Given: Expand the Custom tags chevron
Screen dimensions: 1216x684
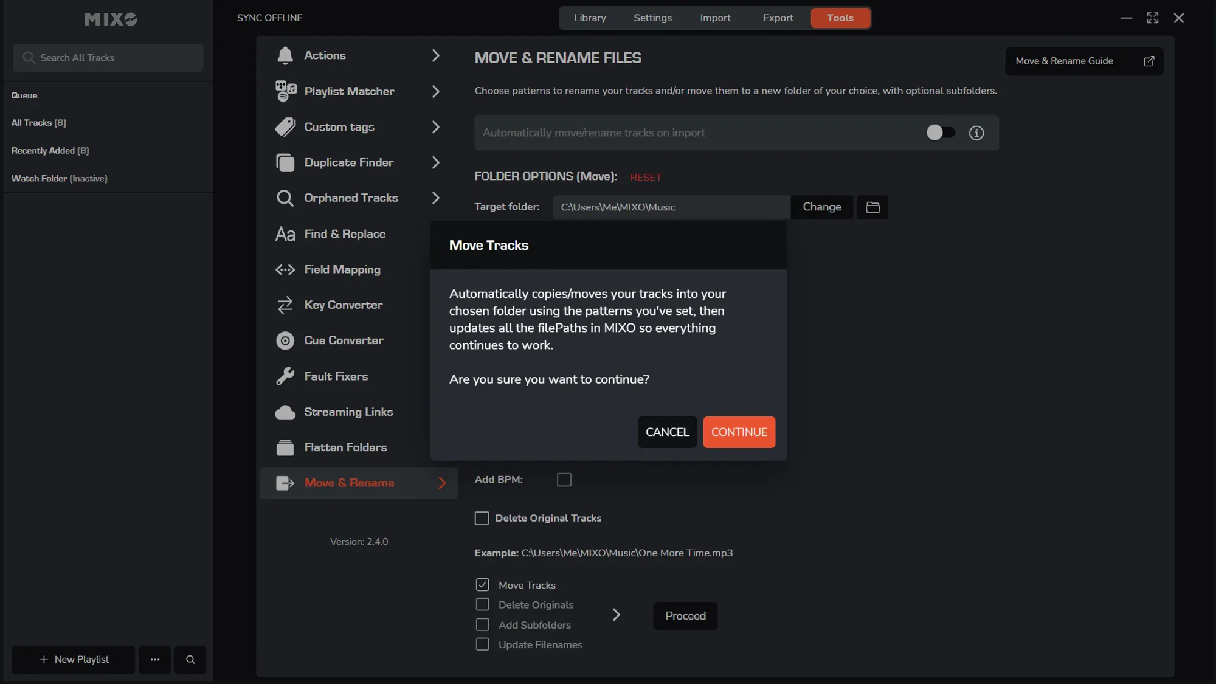Looking at the screenshot, I should click(x=435, y=127).
